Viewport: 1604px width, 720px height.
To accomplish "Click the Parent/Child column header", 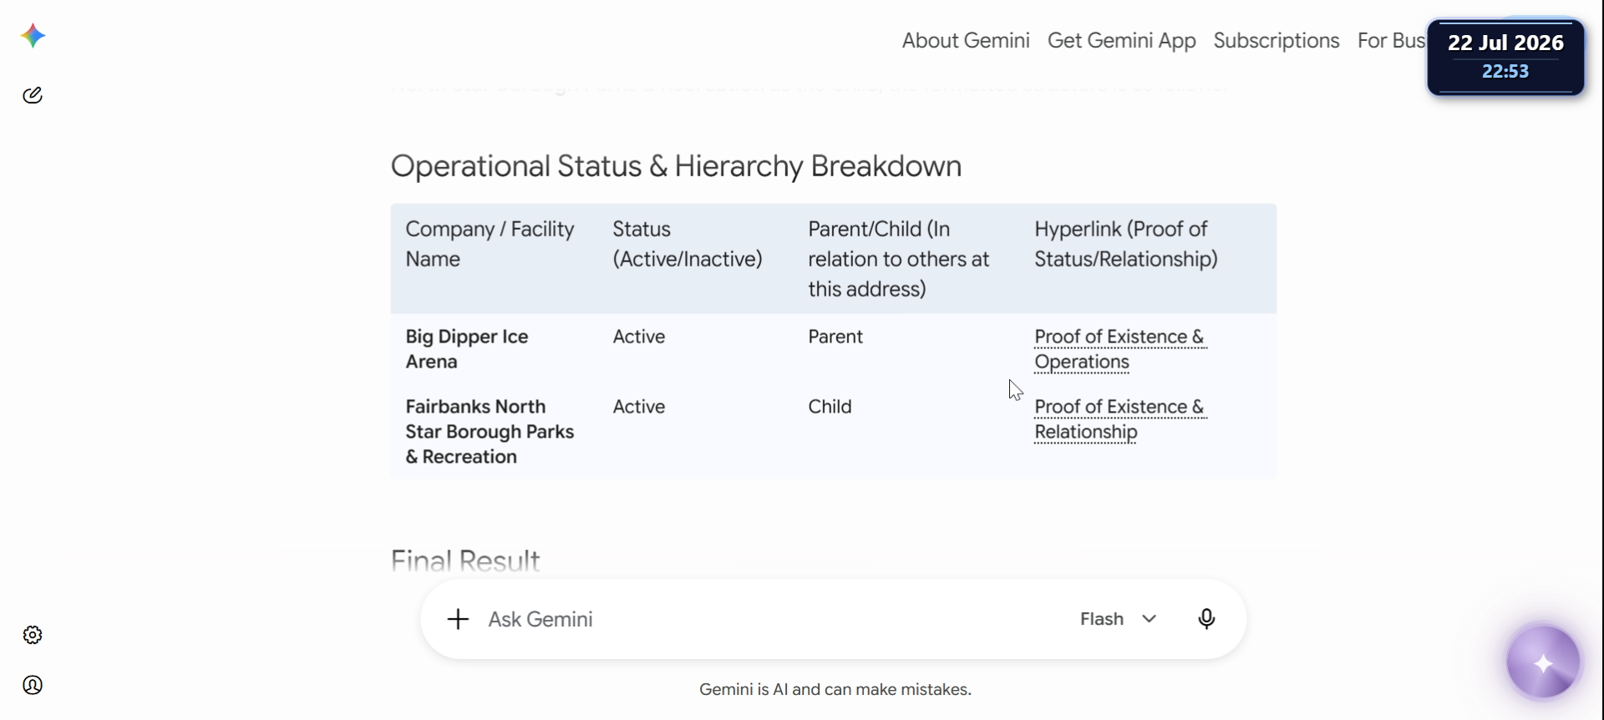I will tap(898, 259).
